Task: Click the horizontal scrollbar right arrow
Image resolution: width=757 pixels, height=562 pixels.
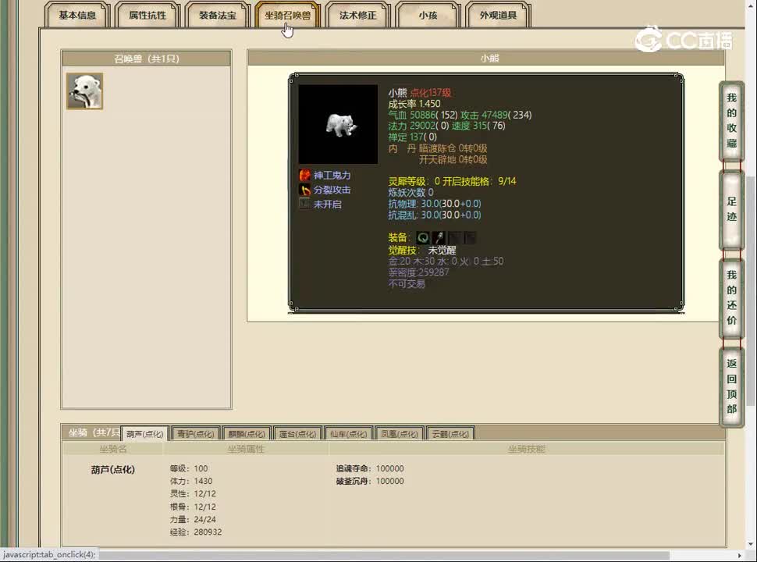Action: coord(739,555)
